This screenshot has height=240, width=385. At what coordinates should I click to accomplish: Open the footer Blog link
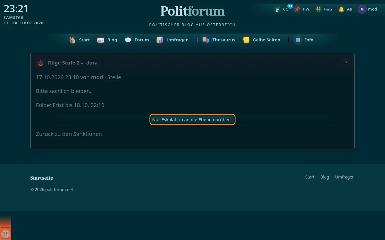[x=325, y=177]
